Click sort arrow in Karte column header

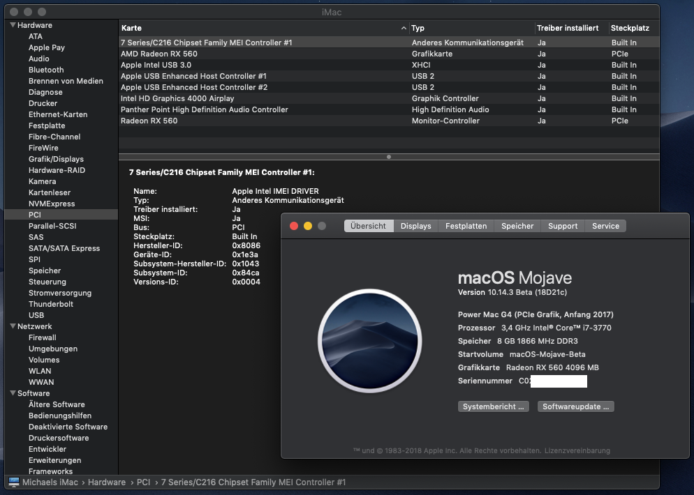404,29
